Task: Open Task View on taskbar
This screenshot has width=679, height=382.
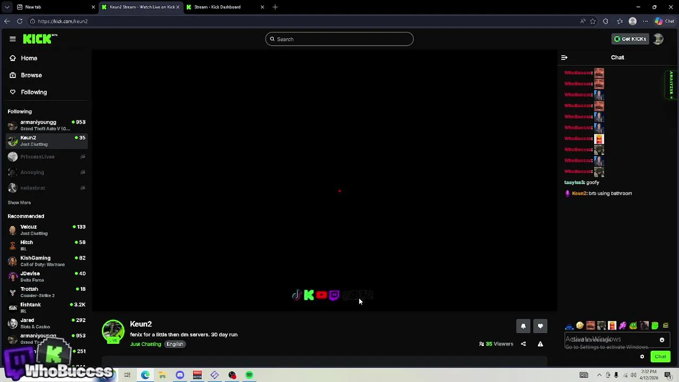Action: (127, 375)
